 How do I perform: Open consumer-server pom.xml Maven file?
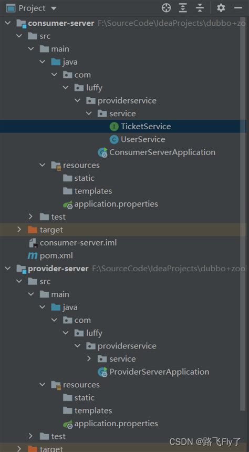click(50, 255)
